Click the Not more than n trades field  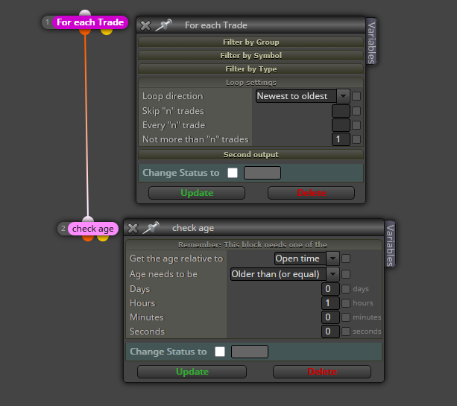(x=341, y=139)
